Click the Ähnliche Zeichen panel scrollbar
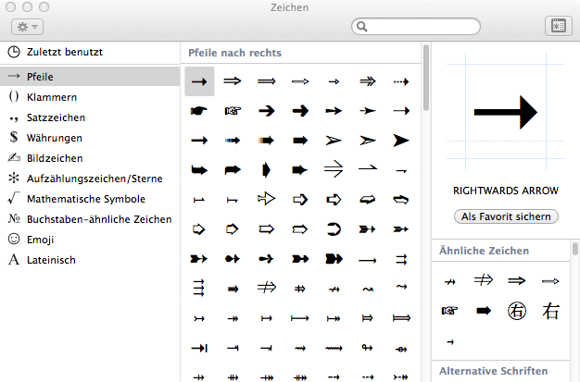580x382 pixels. [575, 249]
